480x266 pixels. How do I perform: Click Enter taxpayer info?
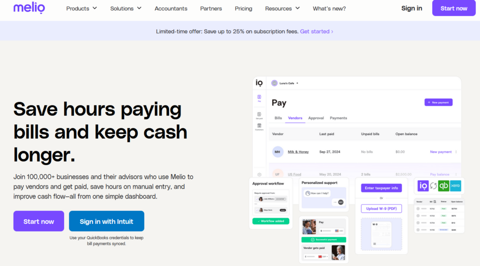click(x=382, y=188)
